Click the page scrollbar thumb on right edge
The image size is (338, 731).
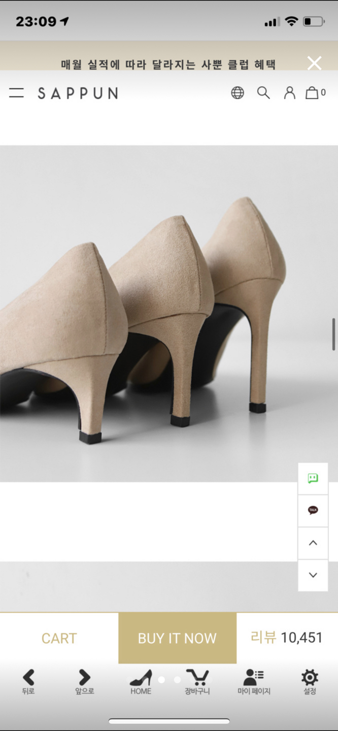tap(334, 334)
